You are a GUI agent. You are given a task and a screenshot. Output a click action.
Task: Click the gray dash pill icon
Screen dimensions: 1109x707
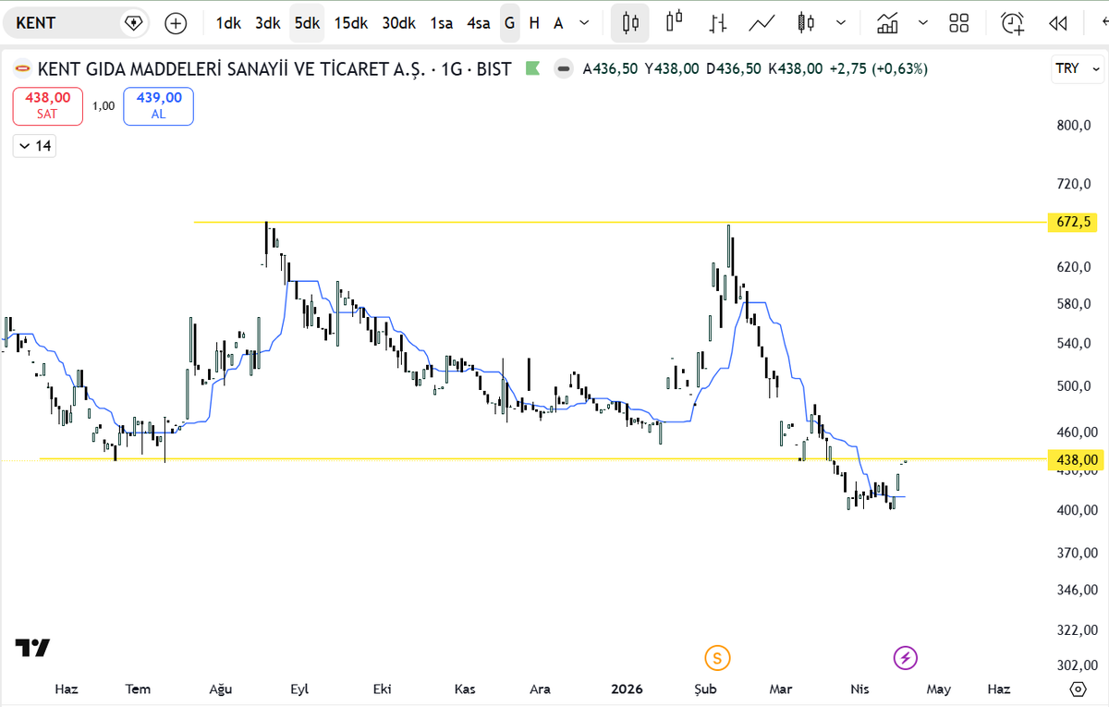coord(563,68)
